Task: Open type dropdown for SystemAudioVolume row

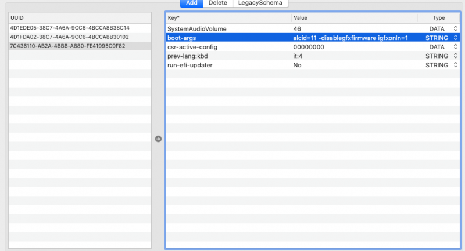Action: 456,28
